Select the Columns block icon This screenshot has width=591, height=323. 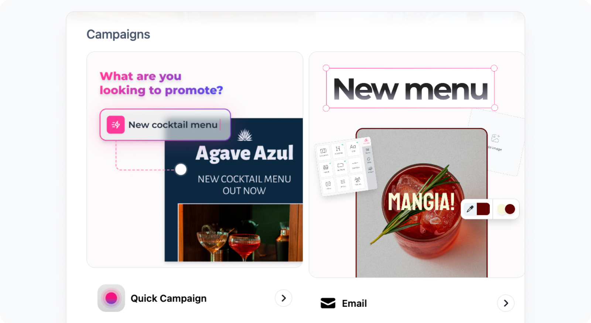[x=323, y=152]
